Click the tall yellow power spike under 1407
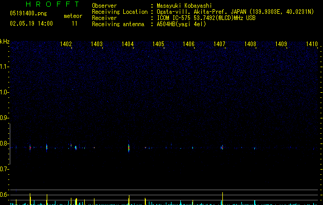The height and width of the screenshot is (205, 323). coord(222,198)
